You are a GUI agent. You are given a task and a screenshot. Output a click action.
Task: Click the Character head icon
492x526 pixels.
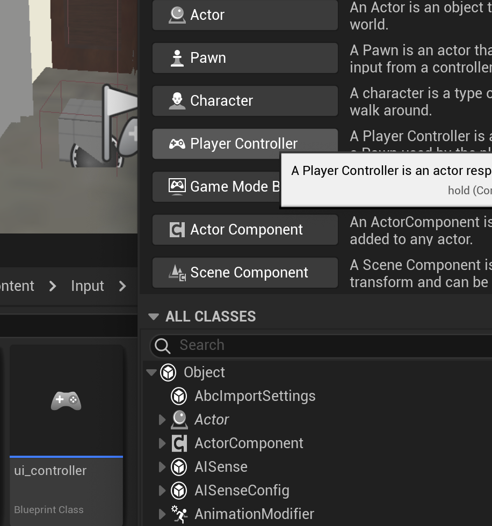coord(177,101)
